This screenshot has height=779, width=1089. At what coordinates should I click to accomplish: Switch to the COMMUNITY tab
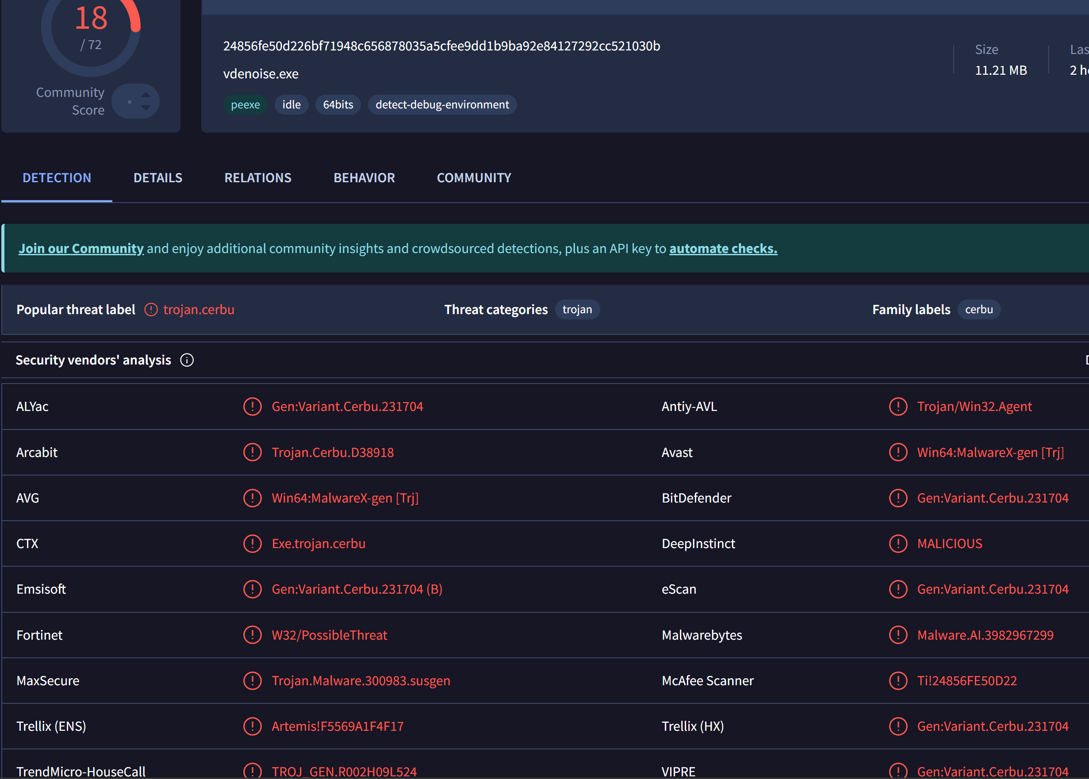474,178
